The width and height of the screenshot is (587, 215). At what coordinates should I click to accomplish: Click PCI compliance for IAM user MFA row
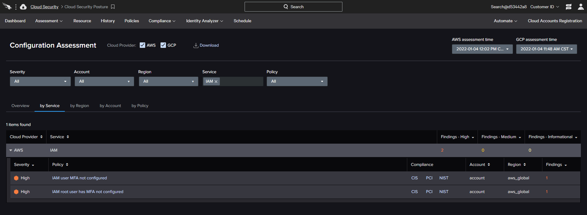point(429,178)
